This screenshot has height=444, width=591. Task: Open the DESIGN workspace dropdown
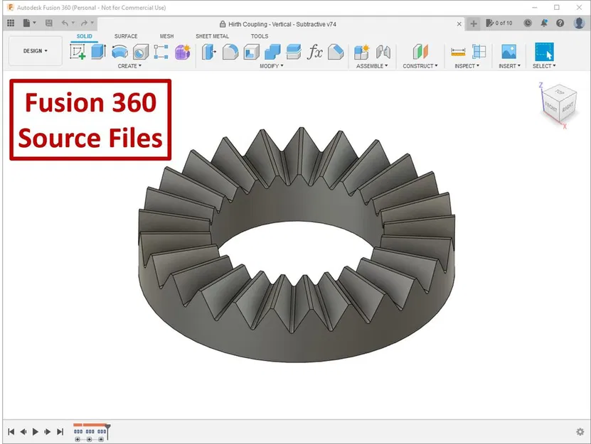coord(36,51)
